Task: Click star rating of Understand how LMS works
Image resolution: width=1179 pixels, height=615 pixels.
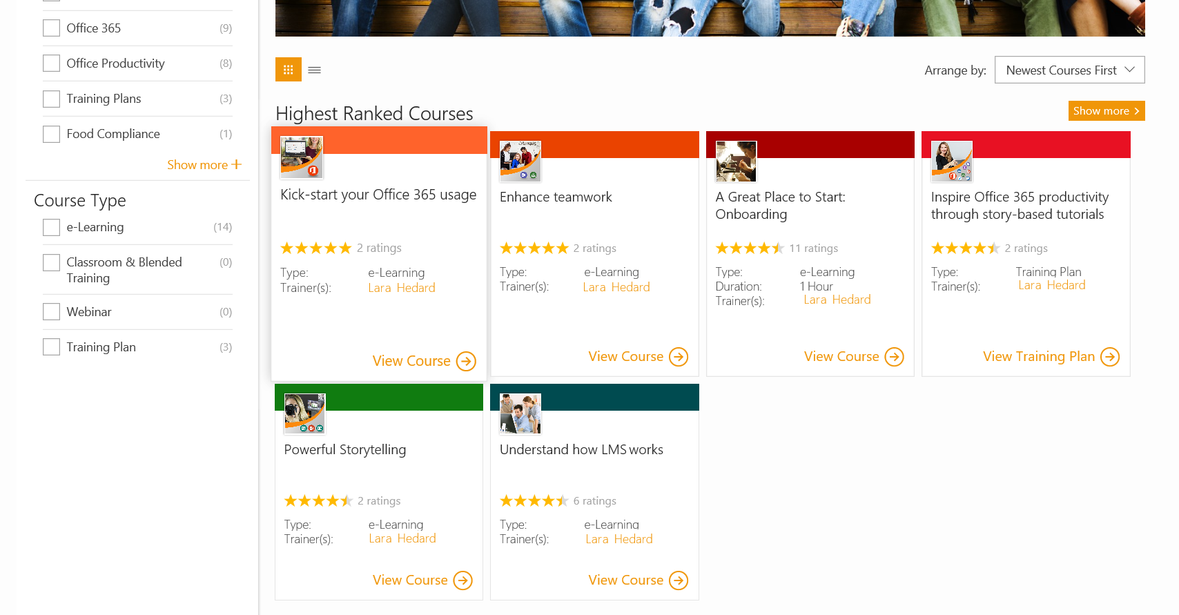Action: pyautogui.click(x=534, y=500)
